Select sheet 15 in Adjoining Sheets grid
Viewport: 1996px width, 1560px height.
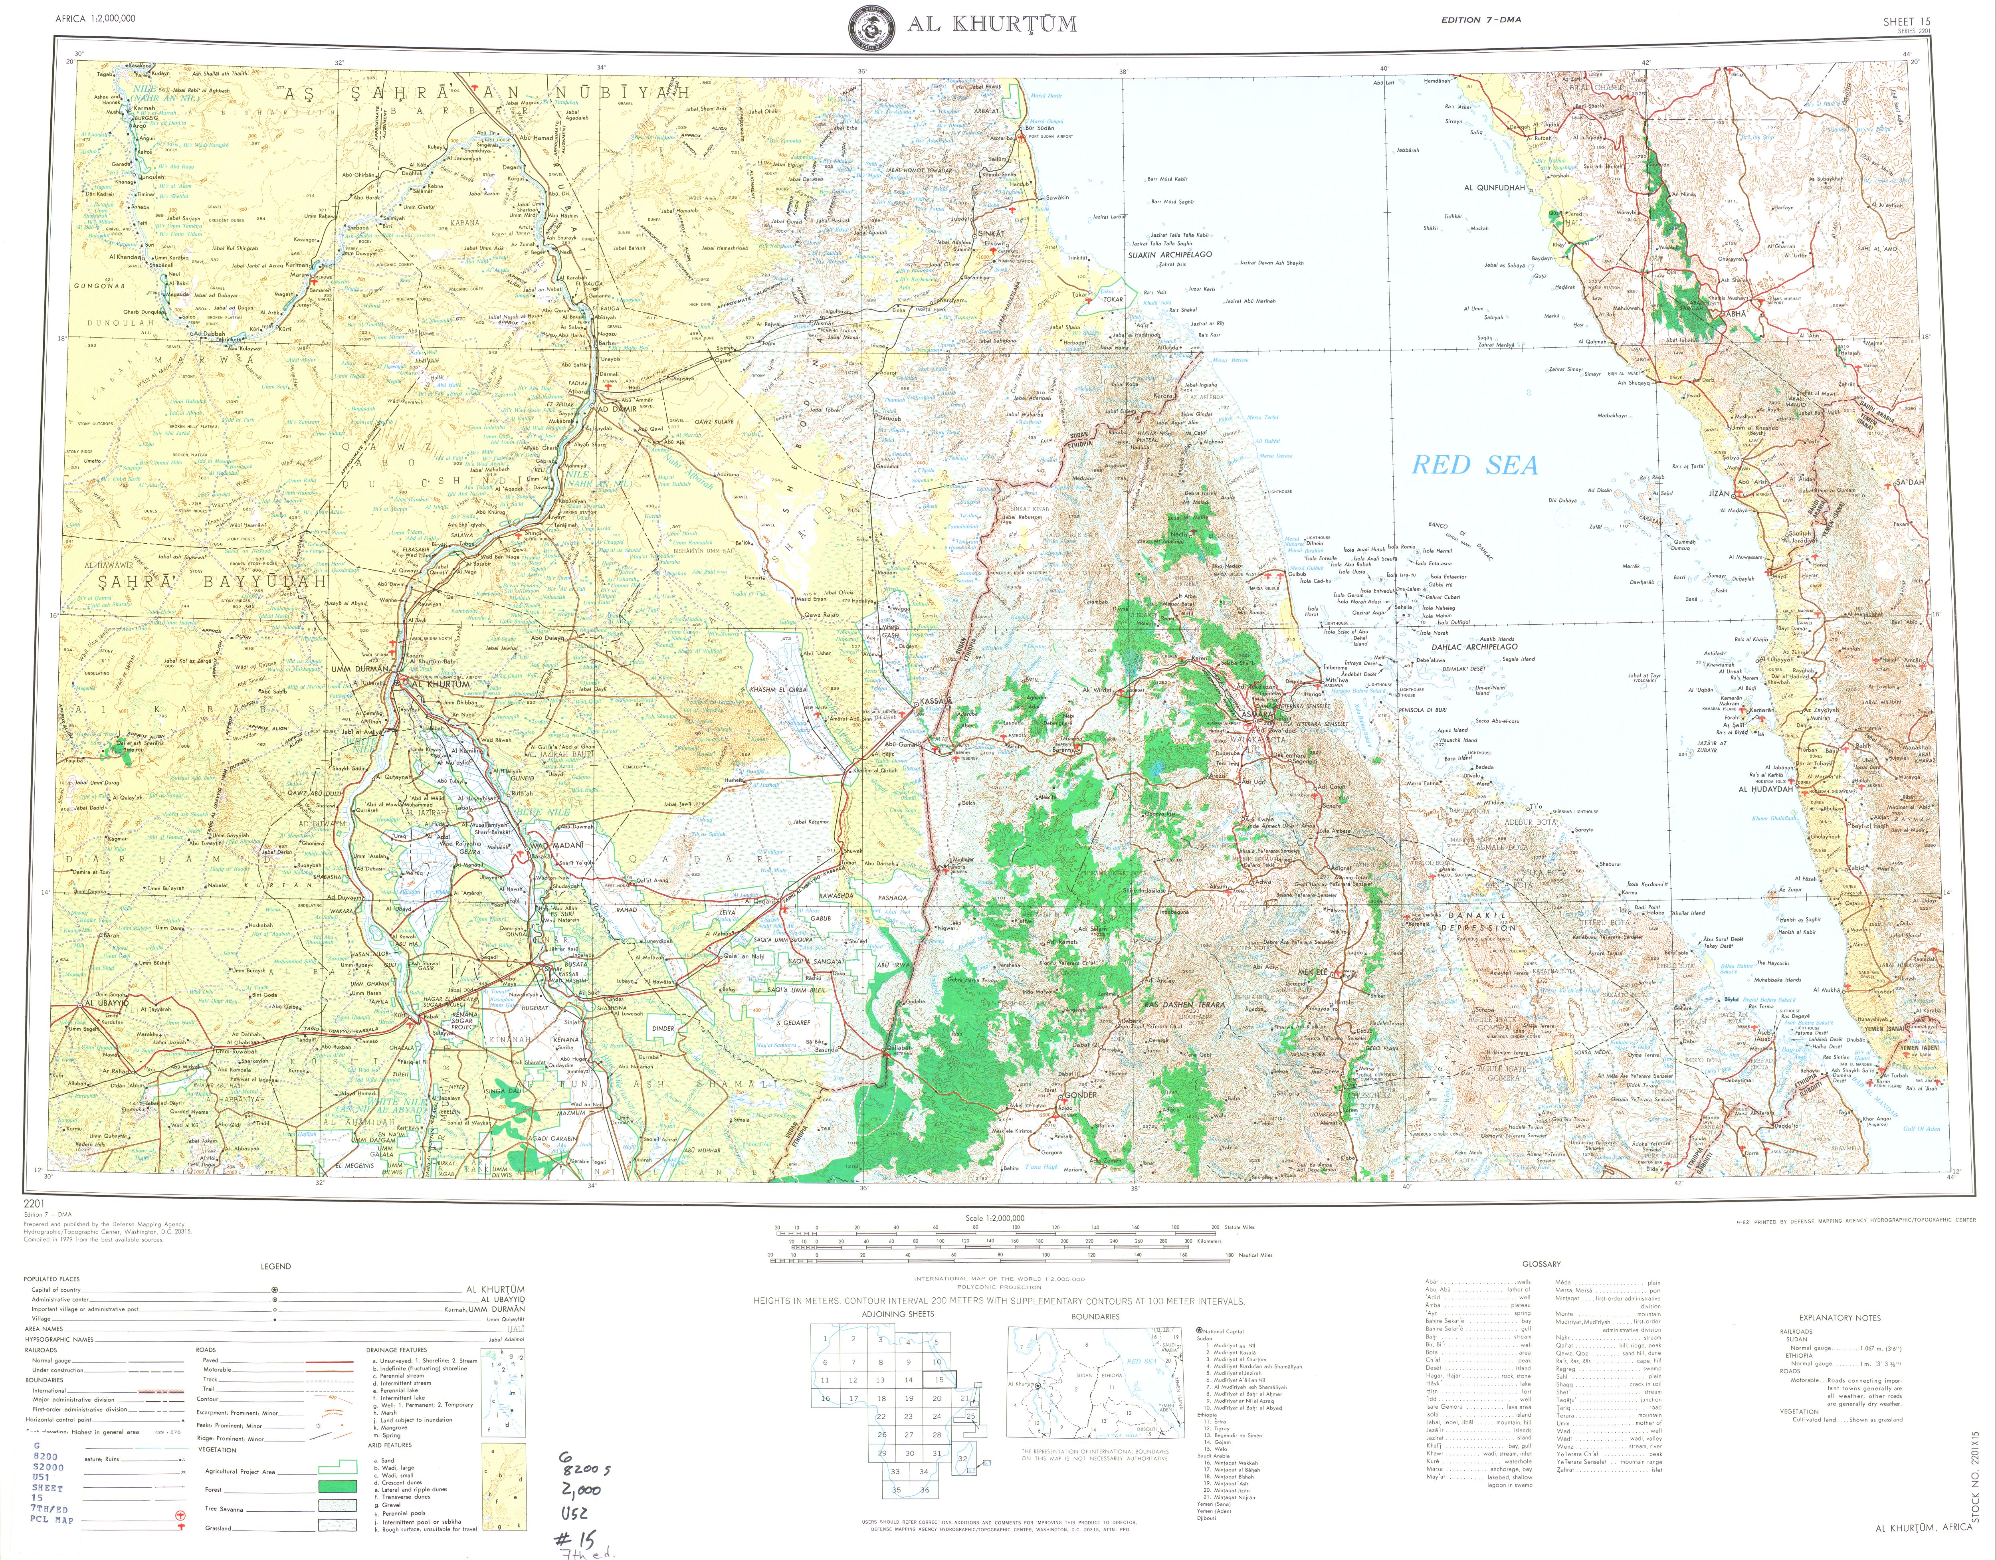[x=939, y=1380]
